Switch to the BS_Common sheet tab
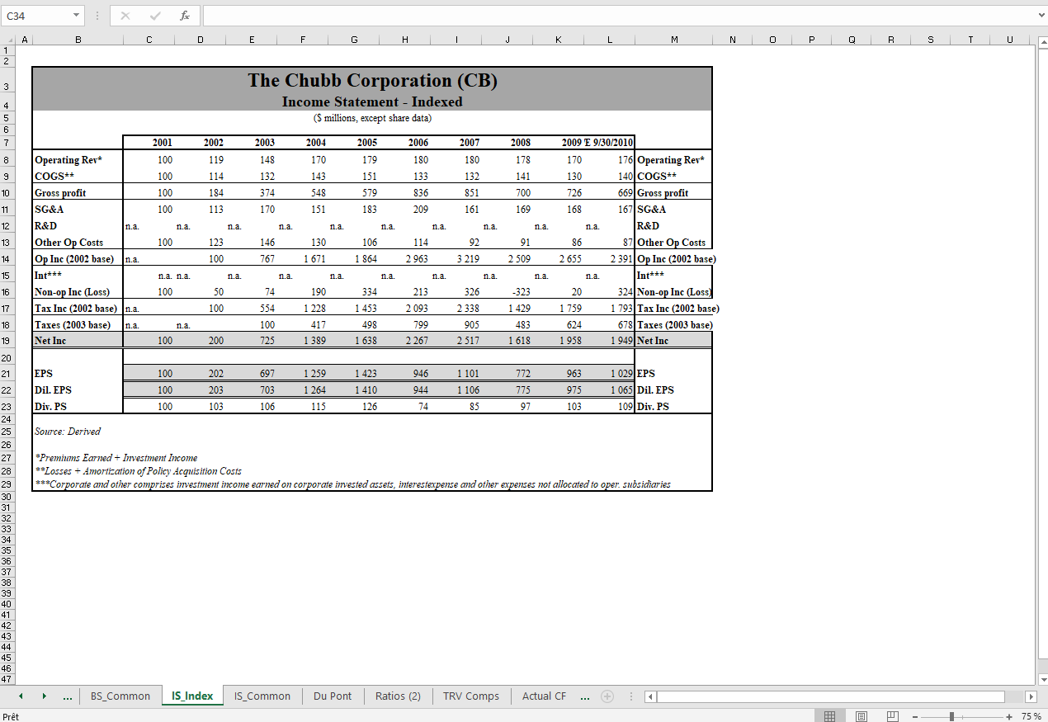The height and width of the screenshot is (722, 1048). point(120,696)
